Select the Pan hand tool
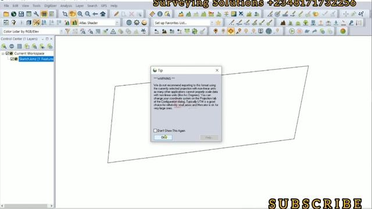This screenshot has width=372, height=209. pyautogui.click(x=72, y=14)
